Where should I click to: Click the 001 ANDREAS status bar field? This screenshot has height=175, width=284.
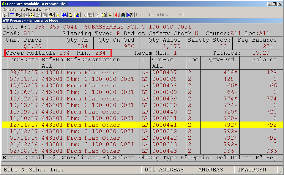point(189,170)
